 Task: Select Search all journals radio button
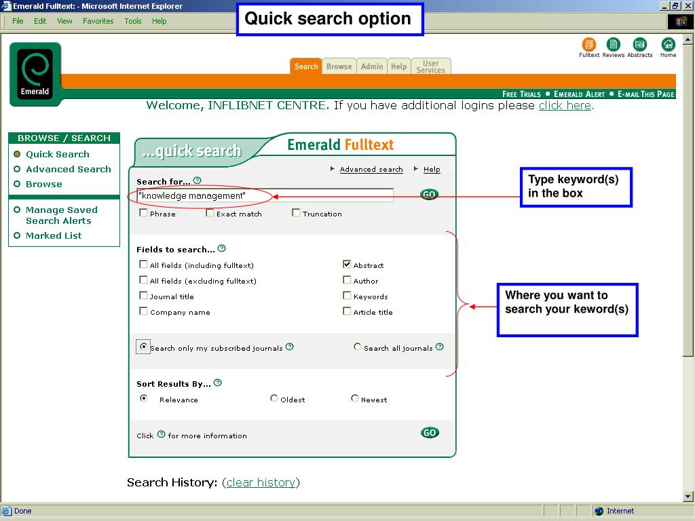click(x=357, y=347)
